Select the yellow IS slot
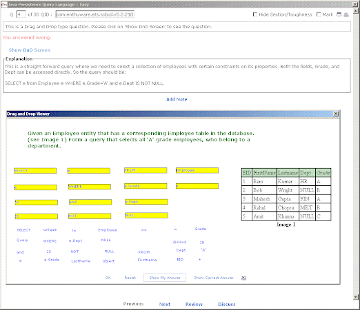The width and height of the screenshot is (360, 310). tap(37, 216)
